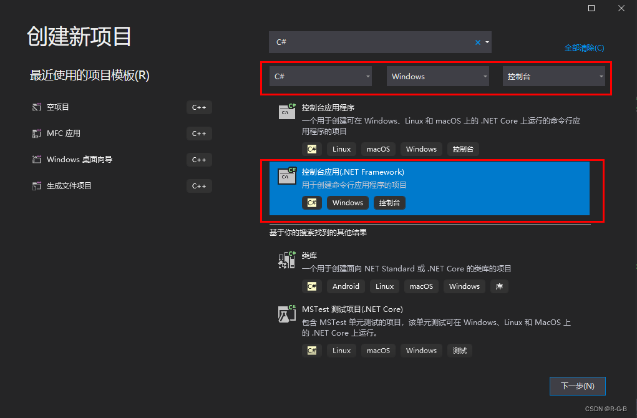Select the 类库 template title
Screen dimensions: 637x418
(309, 256)
